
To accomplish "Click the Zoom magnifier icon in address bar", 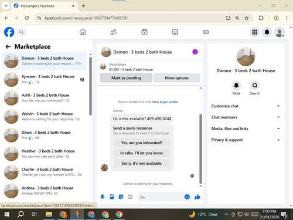I will click(237, 18).
